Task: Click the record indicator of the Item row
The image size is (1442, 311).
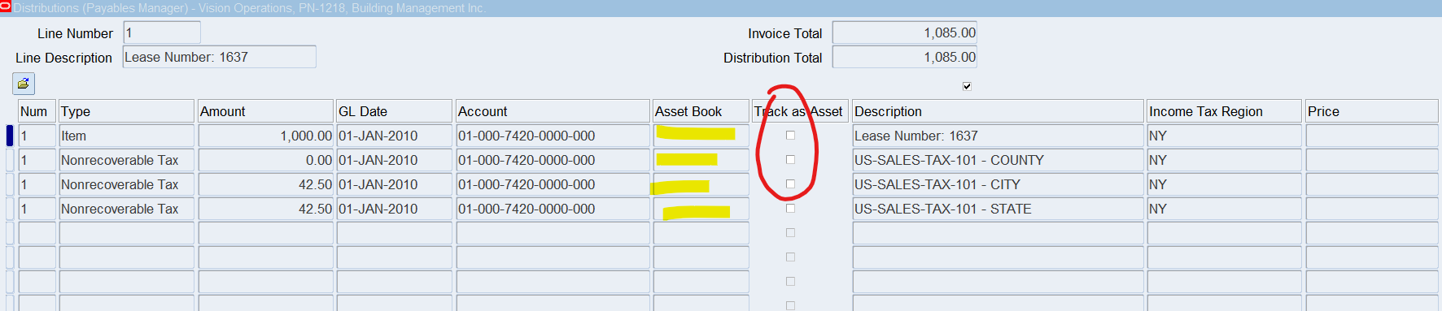Action: [x=10, y=136]
